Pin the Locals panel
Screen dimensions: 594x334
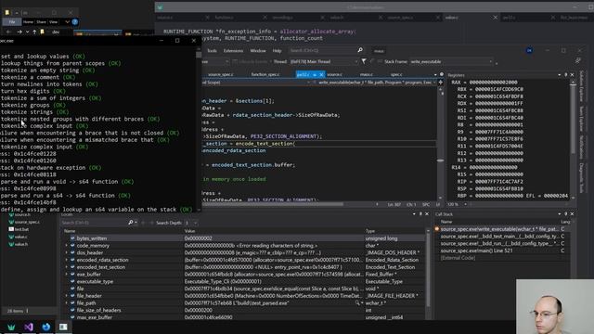(420, 214)
